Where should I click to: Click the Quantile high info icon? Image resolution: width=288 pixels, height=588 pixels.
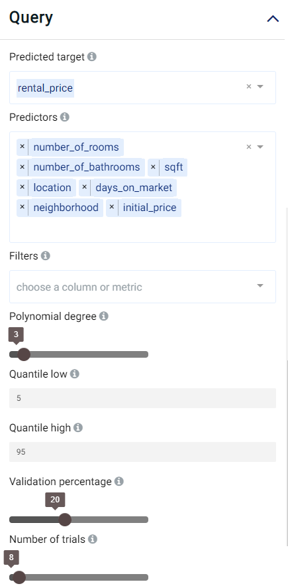click(78, 427)
